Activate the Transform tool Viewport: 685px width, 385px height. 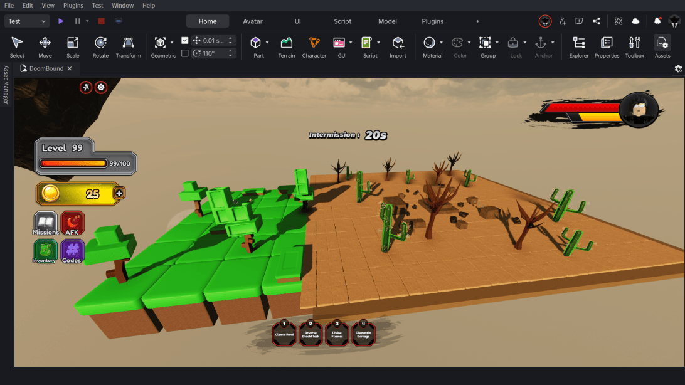pyautogui.click(x=129, y=46)
